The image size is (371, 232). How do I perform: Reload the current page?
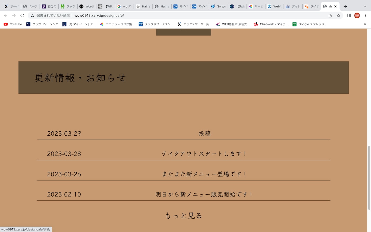[22, 16]
